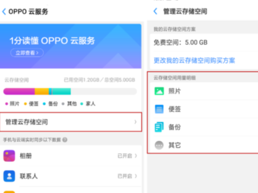The height and width of the screenshot is (193, 258).
Task: Tap the 备份 backup icon
Action: pyautogui.click(x=160, y=127)
